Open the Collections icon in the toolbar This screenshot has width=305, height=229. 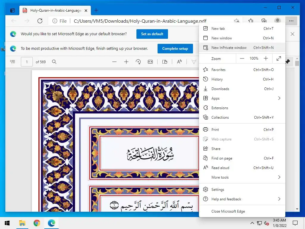point(264,21)
